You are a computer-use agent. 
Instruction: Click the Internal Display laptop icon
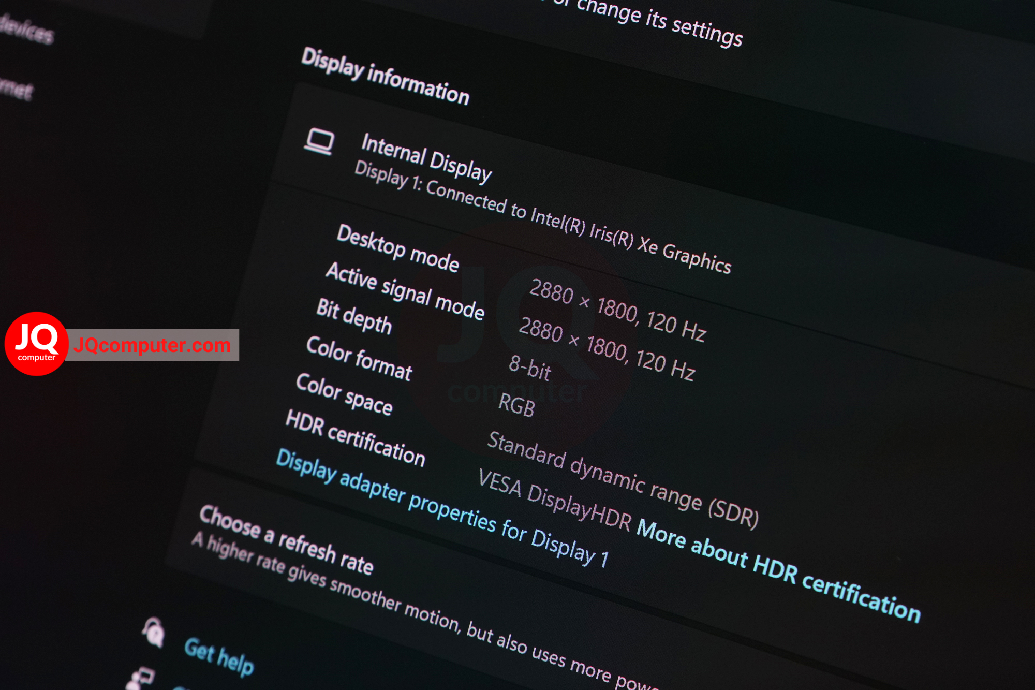tap(319, 141)
